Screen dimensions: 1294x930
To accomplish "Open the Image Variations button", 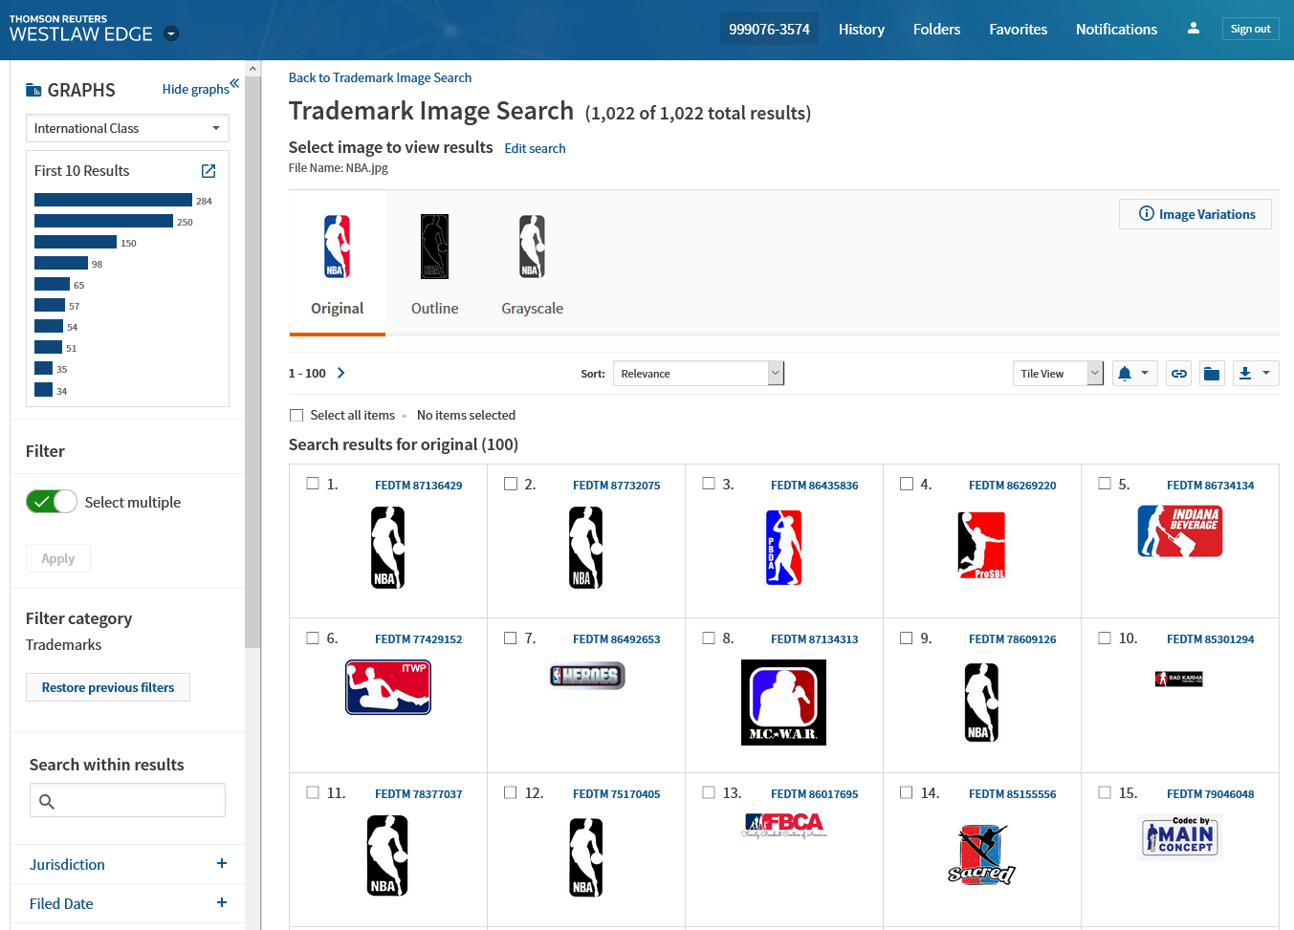I will [1195, 214].
